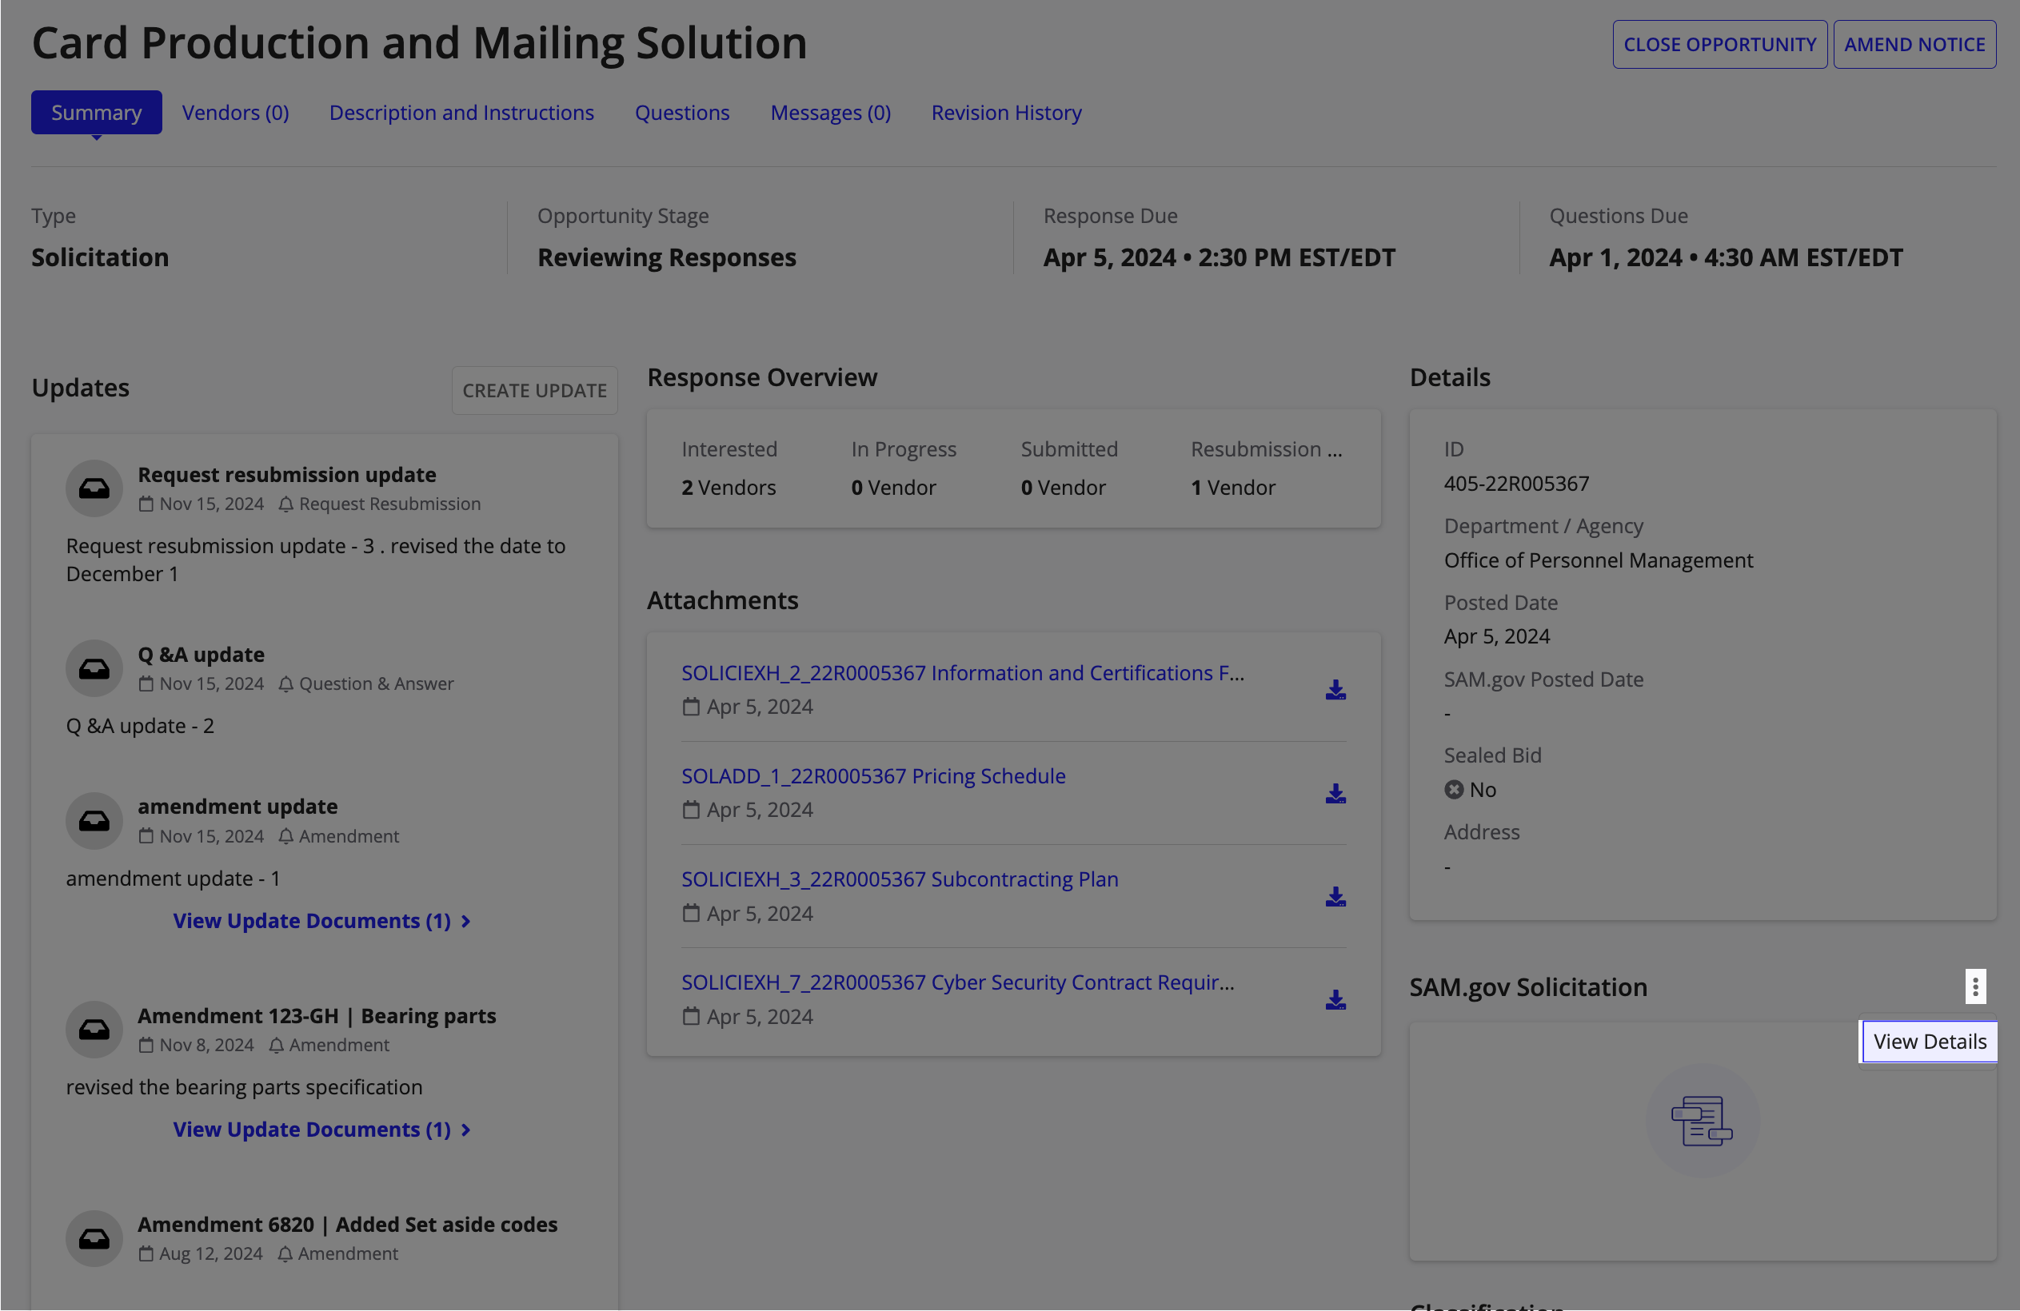
Task: Click the Amend Notice button
Action: (1914, 44)
